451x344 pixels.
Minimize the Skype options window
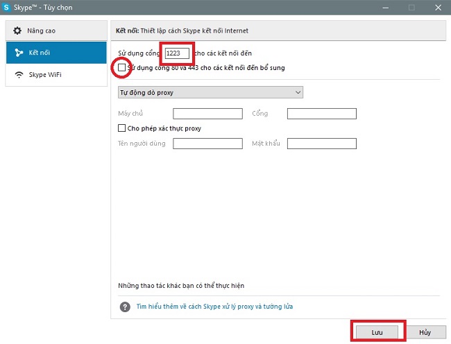point(386,8)
